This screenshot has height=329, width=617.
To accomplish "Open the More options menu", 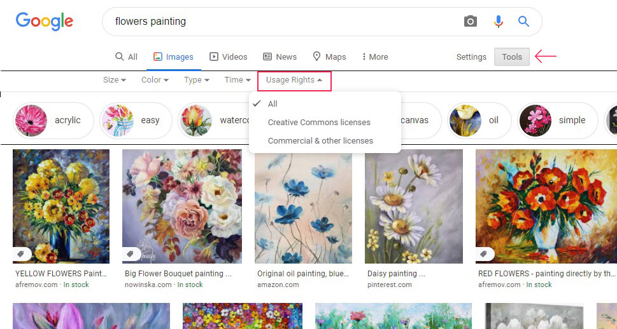I will pyautogui.click(x=374, y=57).
